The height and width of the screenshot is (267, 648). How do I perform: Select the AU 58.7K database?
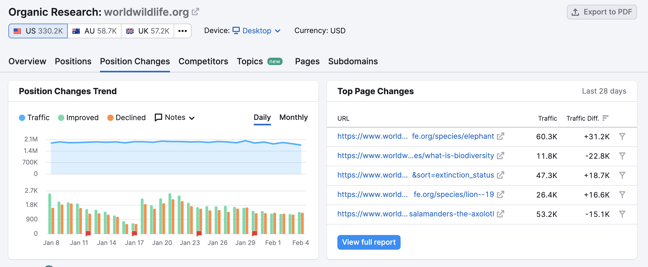(94, 31)
